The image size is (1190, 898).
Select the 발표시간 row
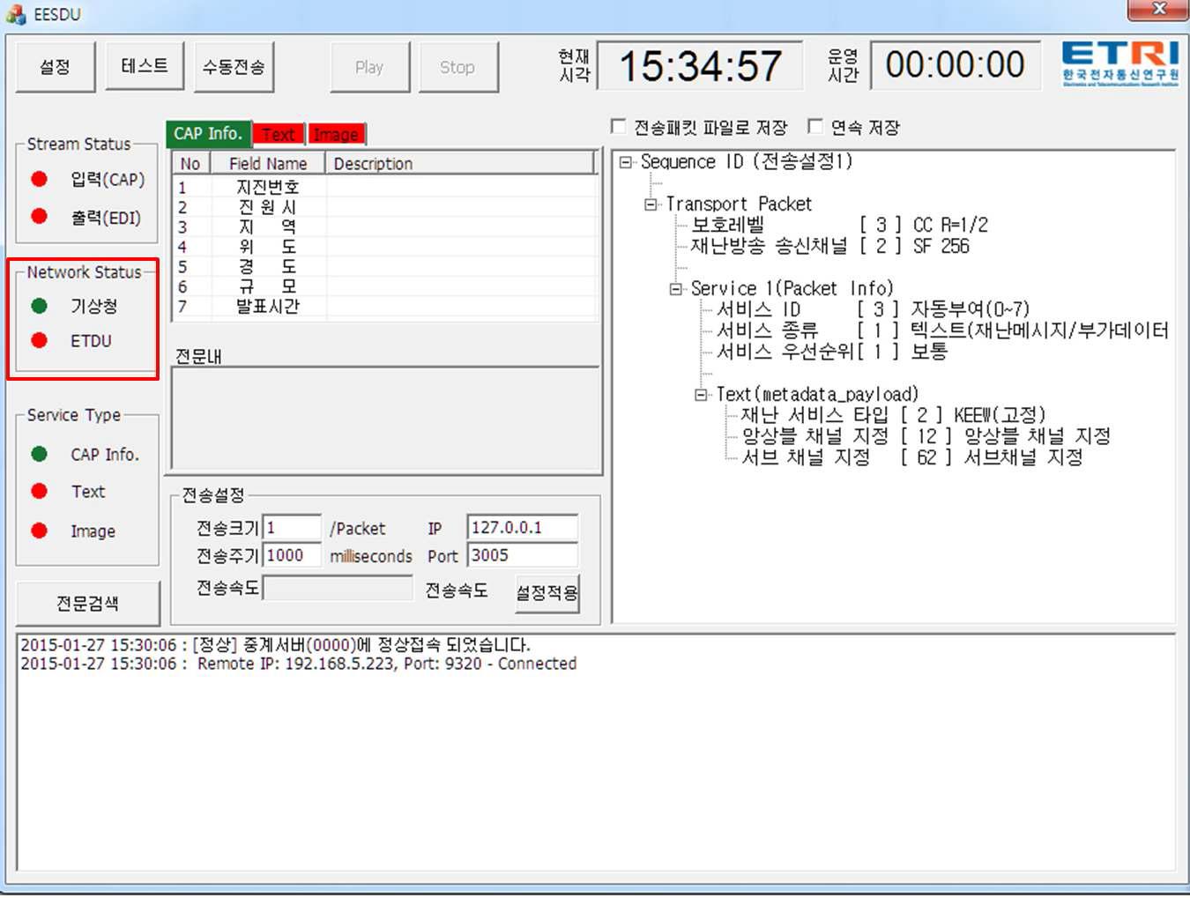[384, 306]
